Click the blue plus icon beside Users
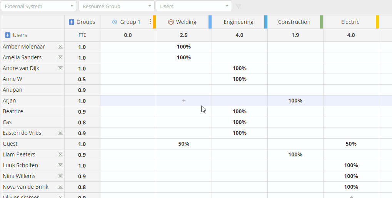Viewport: 392px width, 198px height. click(8, 35)
